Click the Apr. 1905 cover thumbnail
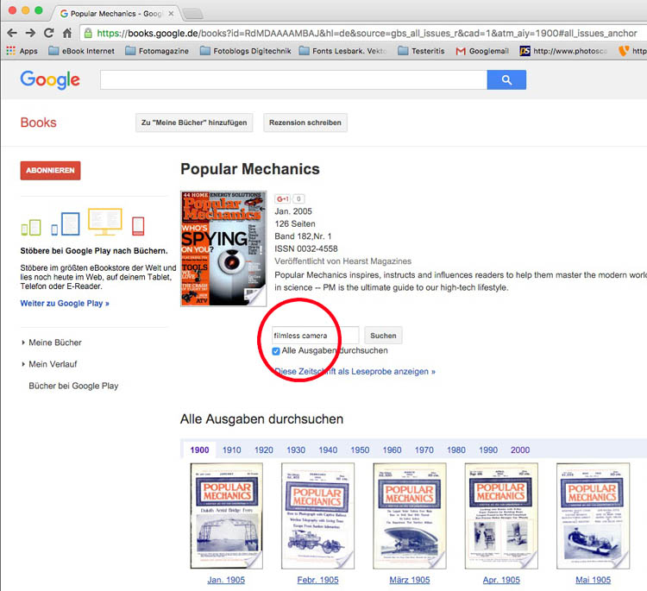Viewport: 647px width, 591px height. point(501,516)
